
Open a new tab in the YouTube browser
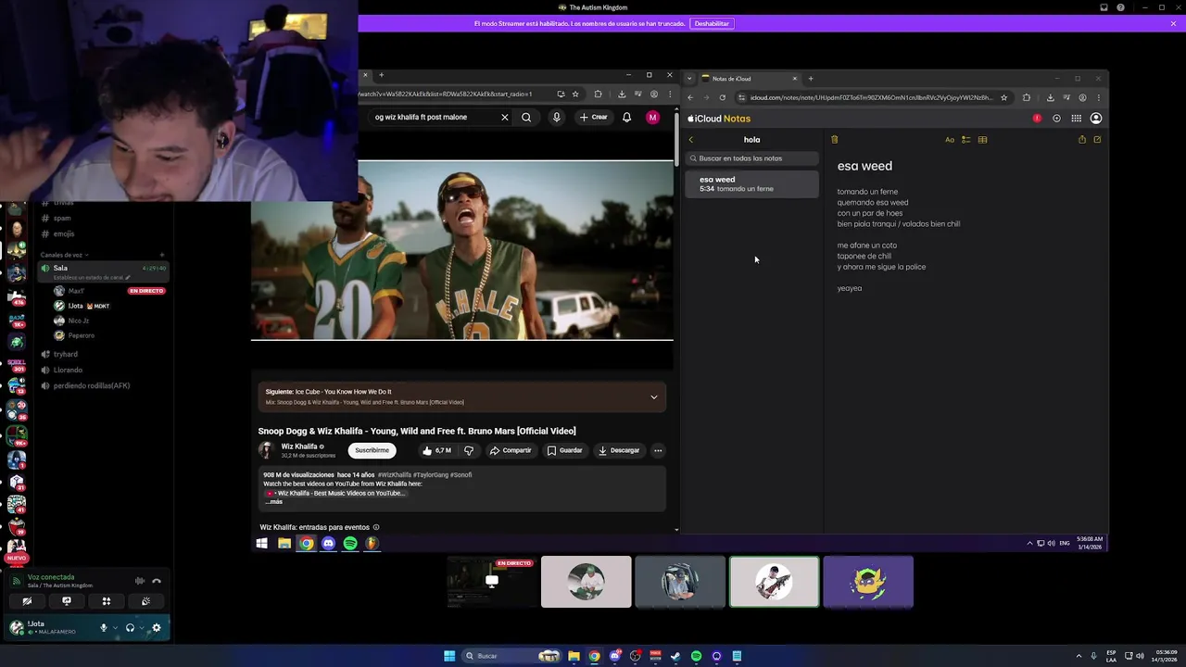(381, 75)
